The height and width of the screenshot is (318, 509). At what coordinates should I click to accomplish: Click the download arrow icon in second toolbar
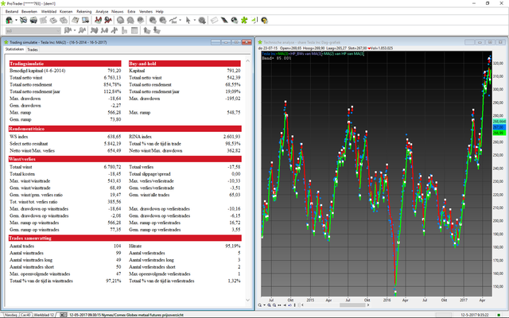click(157, 30)
